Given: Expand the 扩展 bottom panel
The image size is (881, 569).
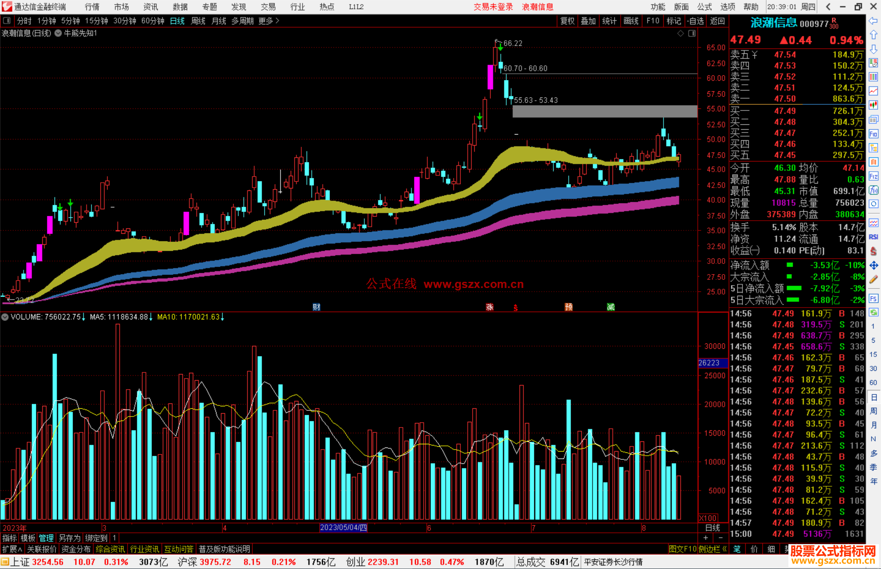Looking at the screenshot, I should (x=12, y=549).
